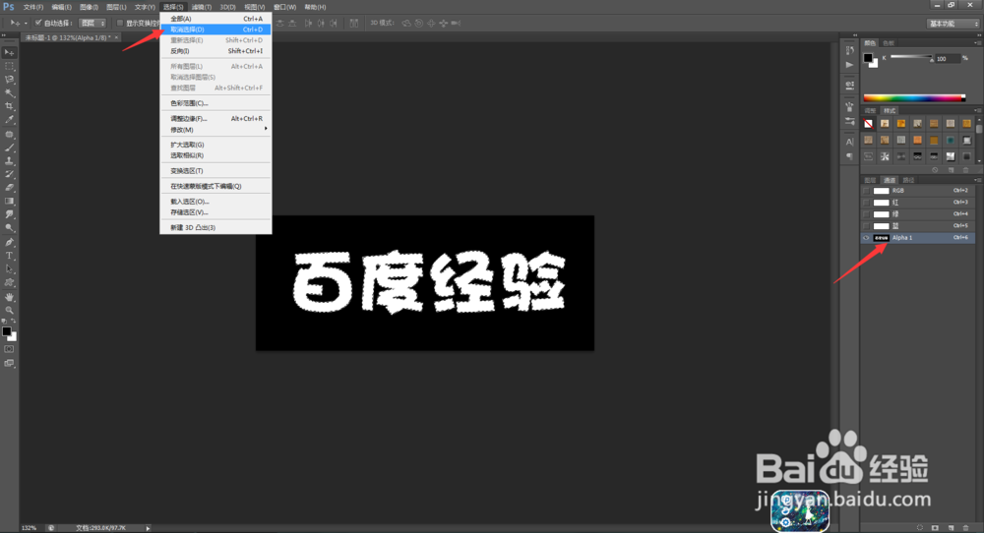The width and height of the screenshot is (984, 533).
Task: Select the Magic Wand tool
Action: (x=10, y=92)
